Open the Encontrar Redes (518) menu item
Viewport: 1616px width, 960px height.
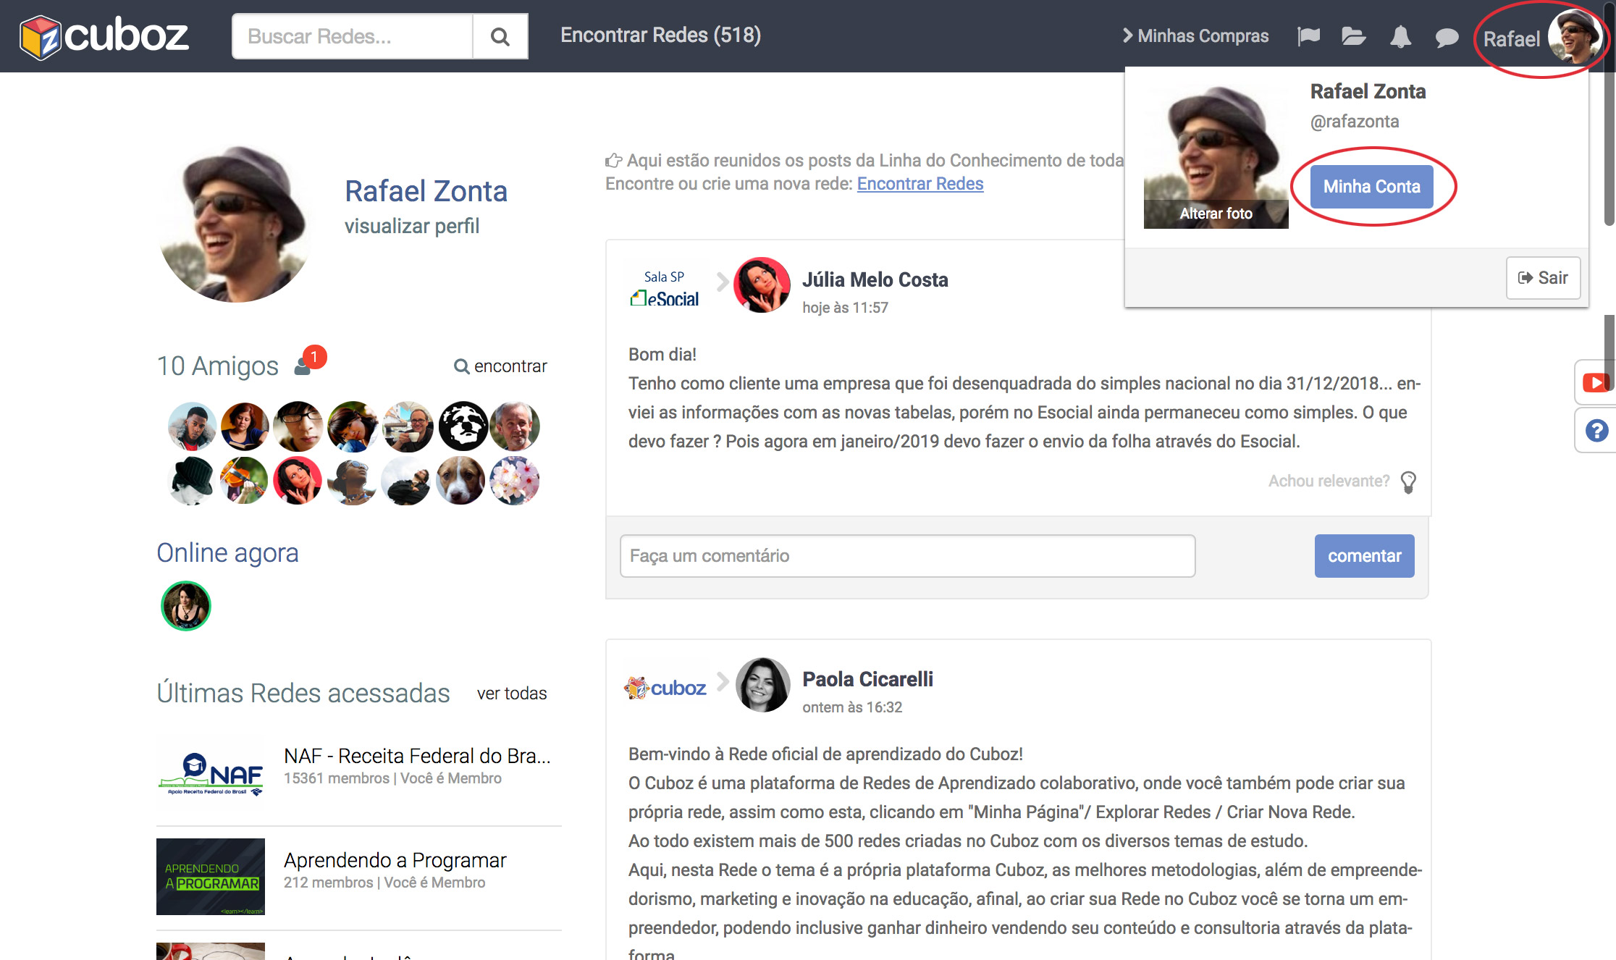(660, 35)
